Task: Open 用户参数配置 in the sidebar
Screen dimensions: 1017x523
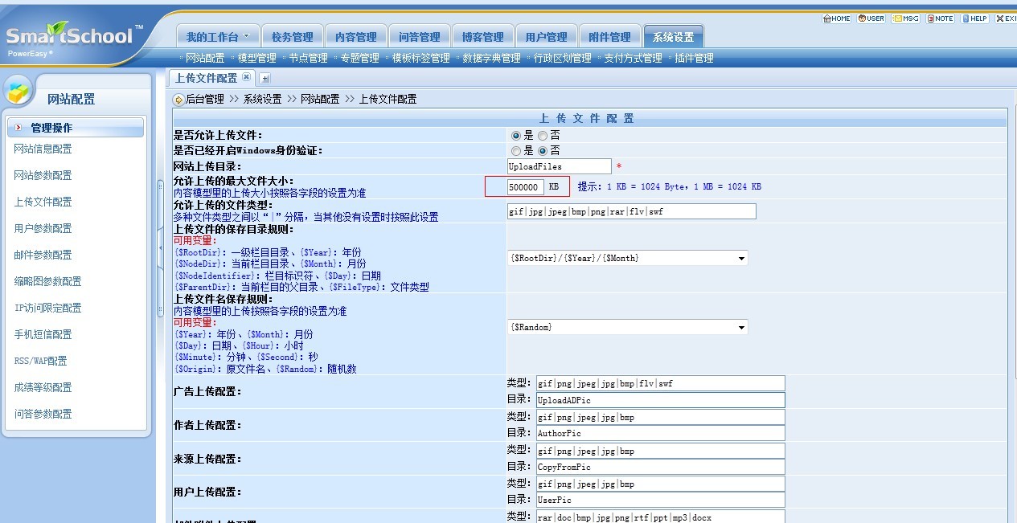Action: [43, 228]
